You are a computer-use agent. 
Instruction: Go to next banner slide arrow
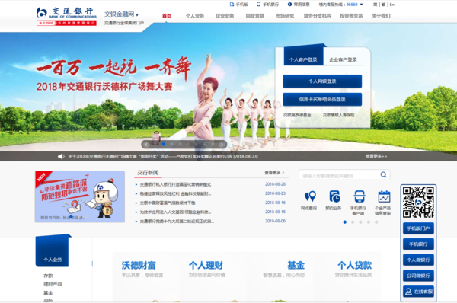pyautogui.click(x=222, y=144)
